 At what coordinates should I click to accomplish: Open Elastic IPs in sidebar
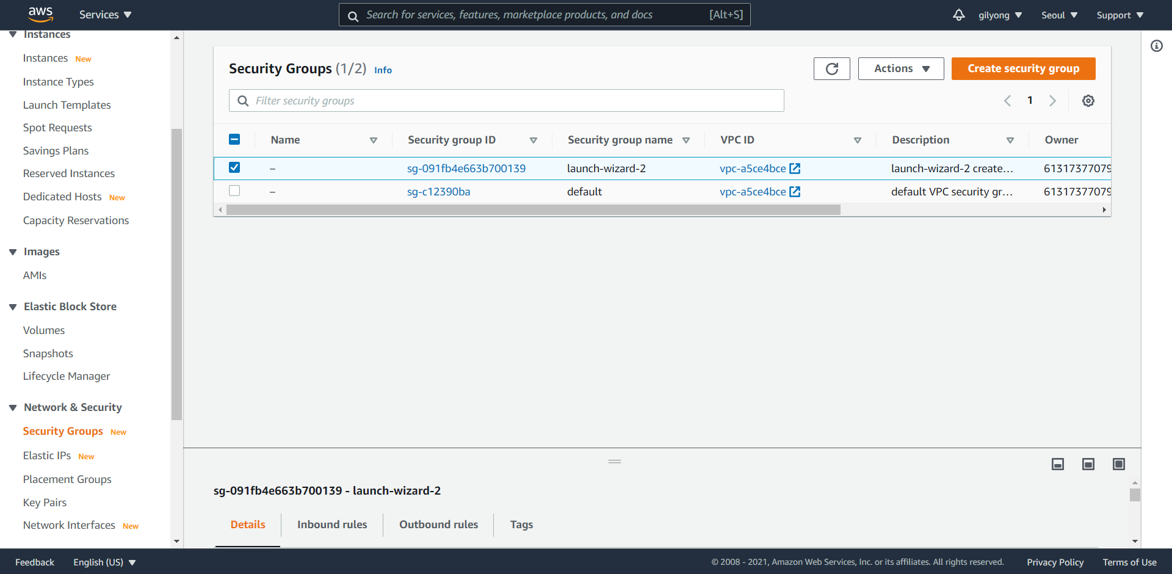47,456
